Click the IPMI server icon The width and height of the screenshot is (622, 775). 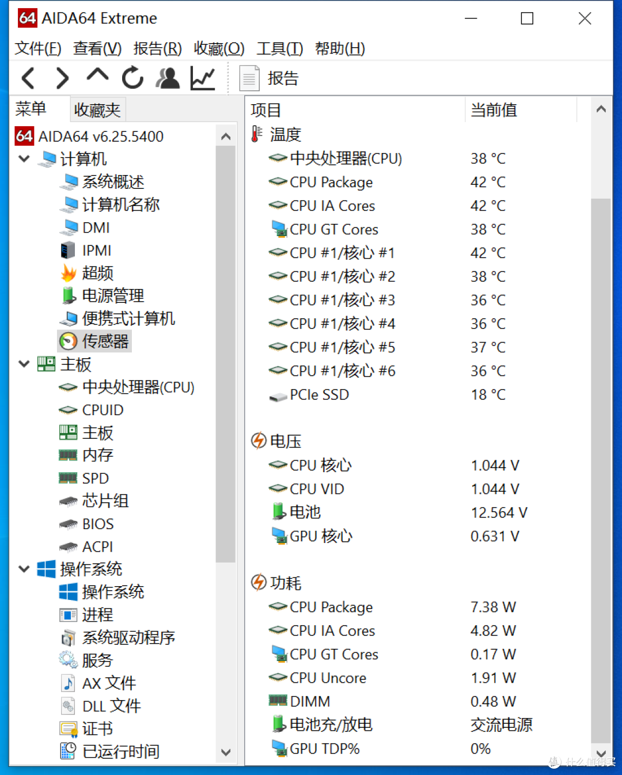point(68,250)
